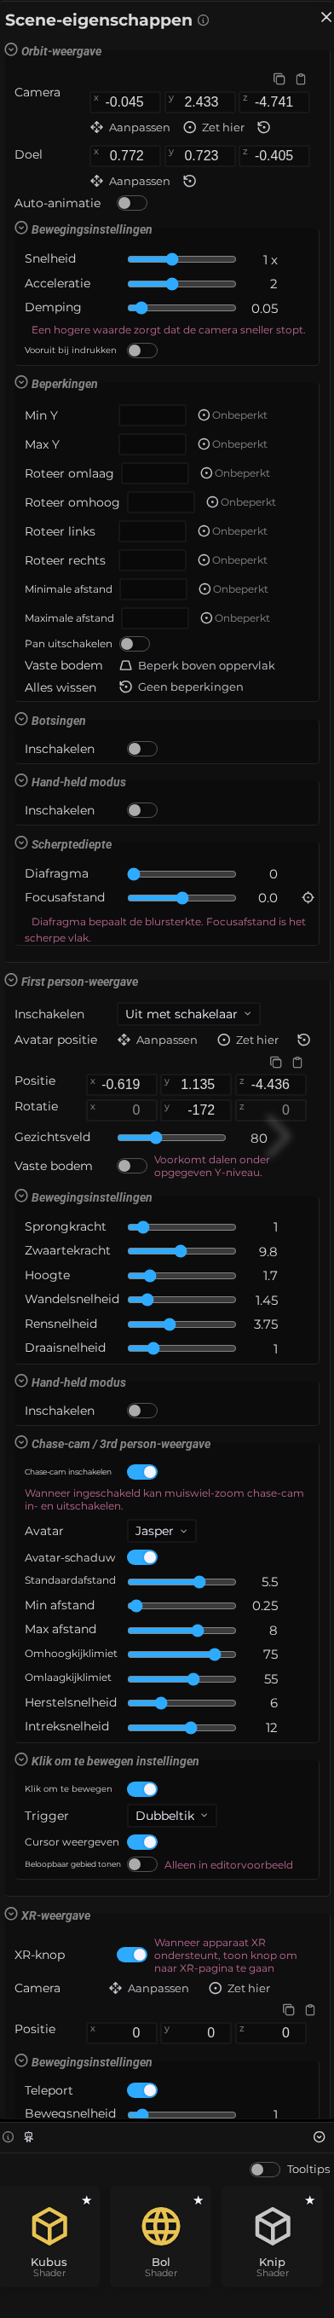Enable Tooltips toggle
This screenshot has height=2318, width=334.
pos(265,2169)
